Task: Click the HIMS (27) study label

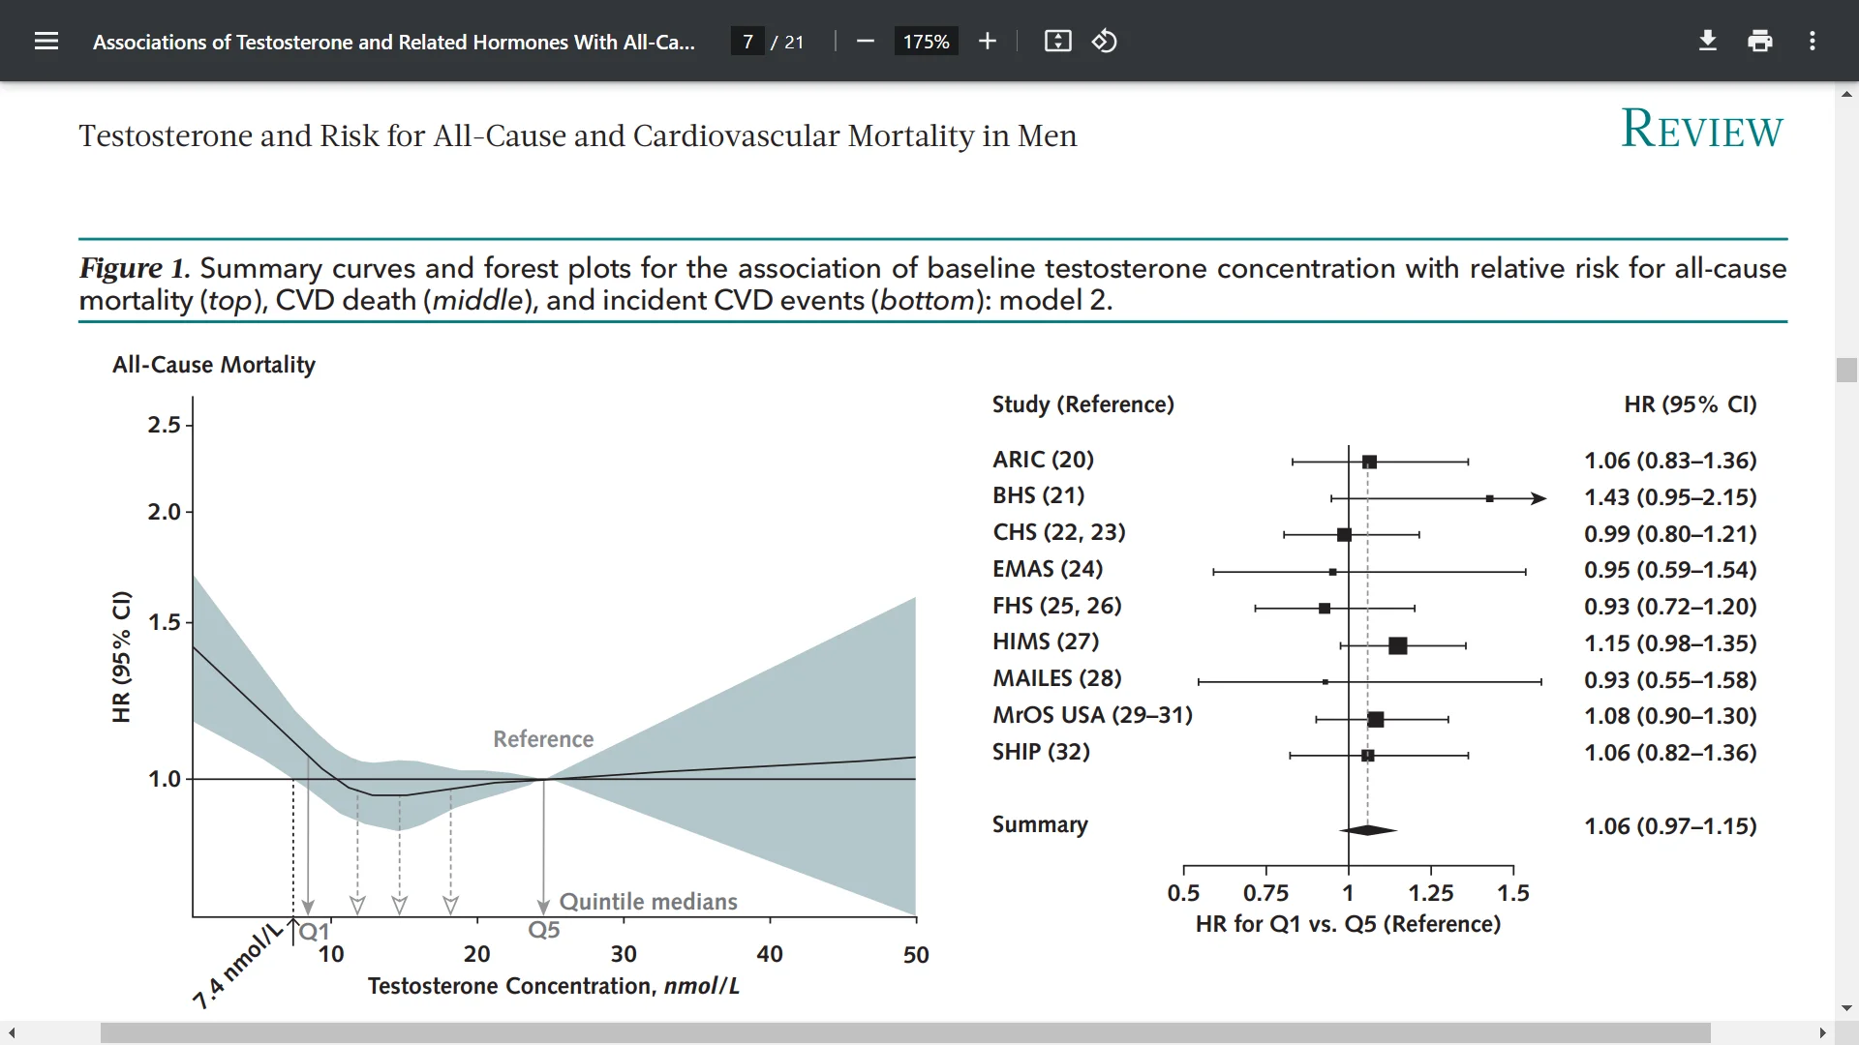Action: 1046,642
